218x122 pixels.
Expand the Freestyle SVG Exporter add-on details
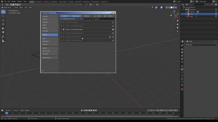click(61, 33)
